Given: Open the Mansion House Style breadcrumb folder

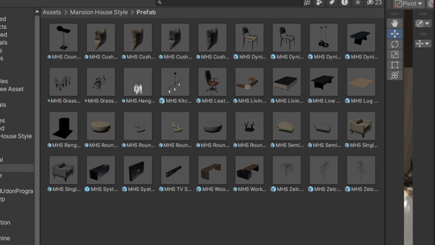Looking at the screenshot, I should point(99,12).
